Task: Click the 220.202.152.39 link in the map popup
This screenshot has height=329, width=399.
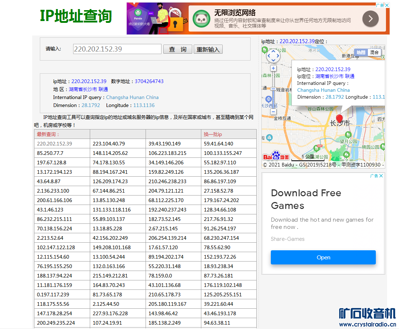Action: point(333,69)
